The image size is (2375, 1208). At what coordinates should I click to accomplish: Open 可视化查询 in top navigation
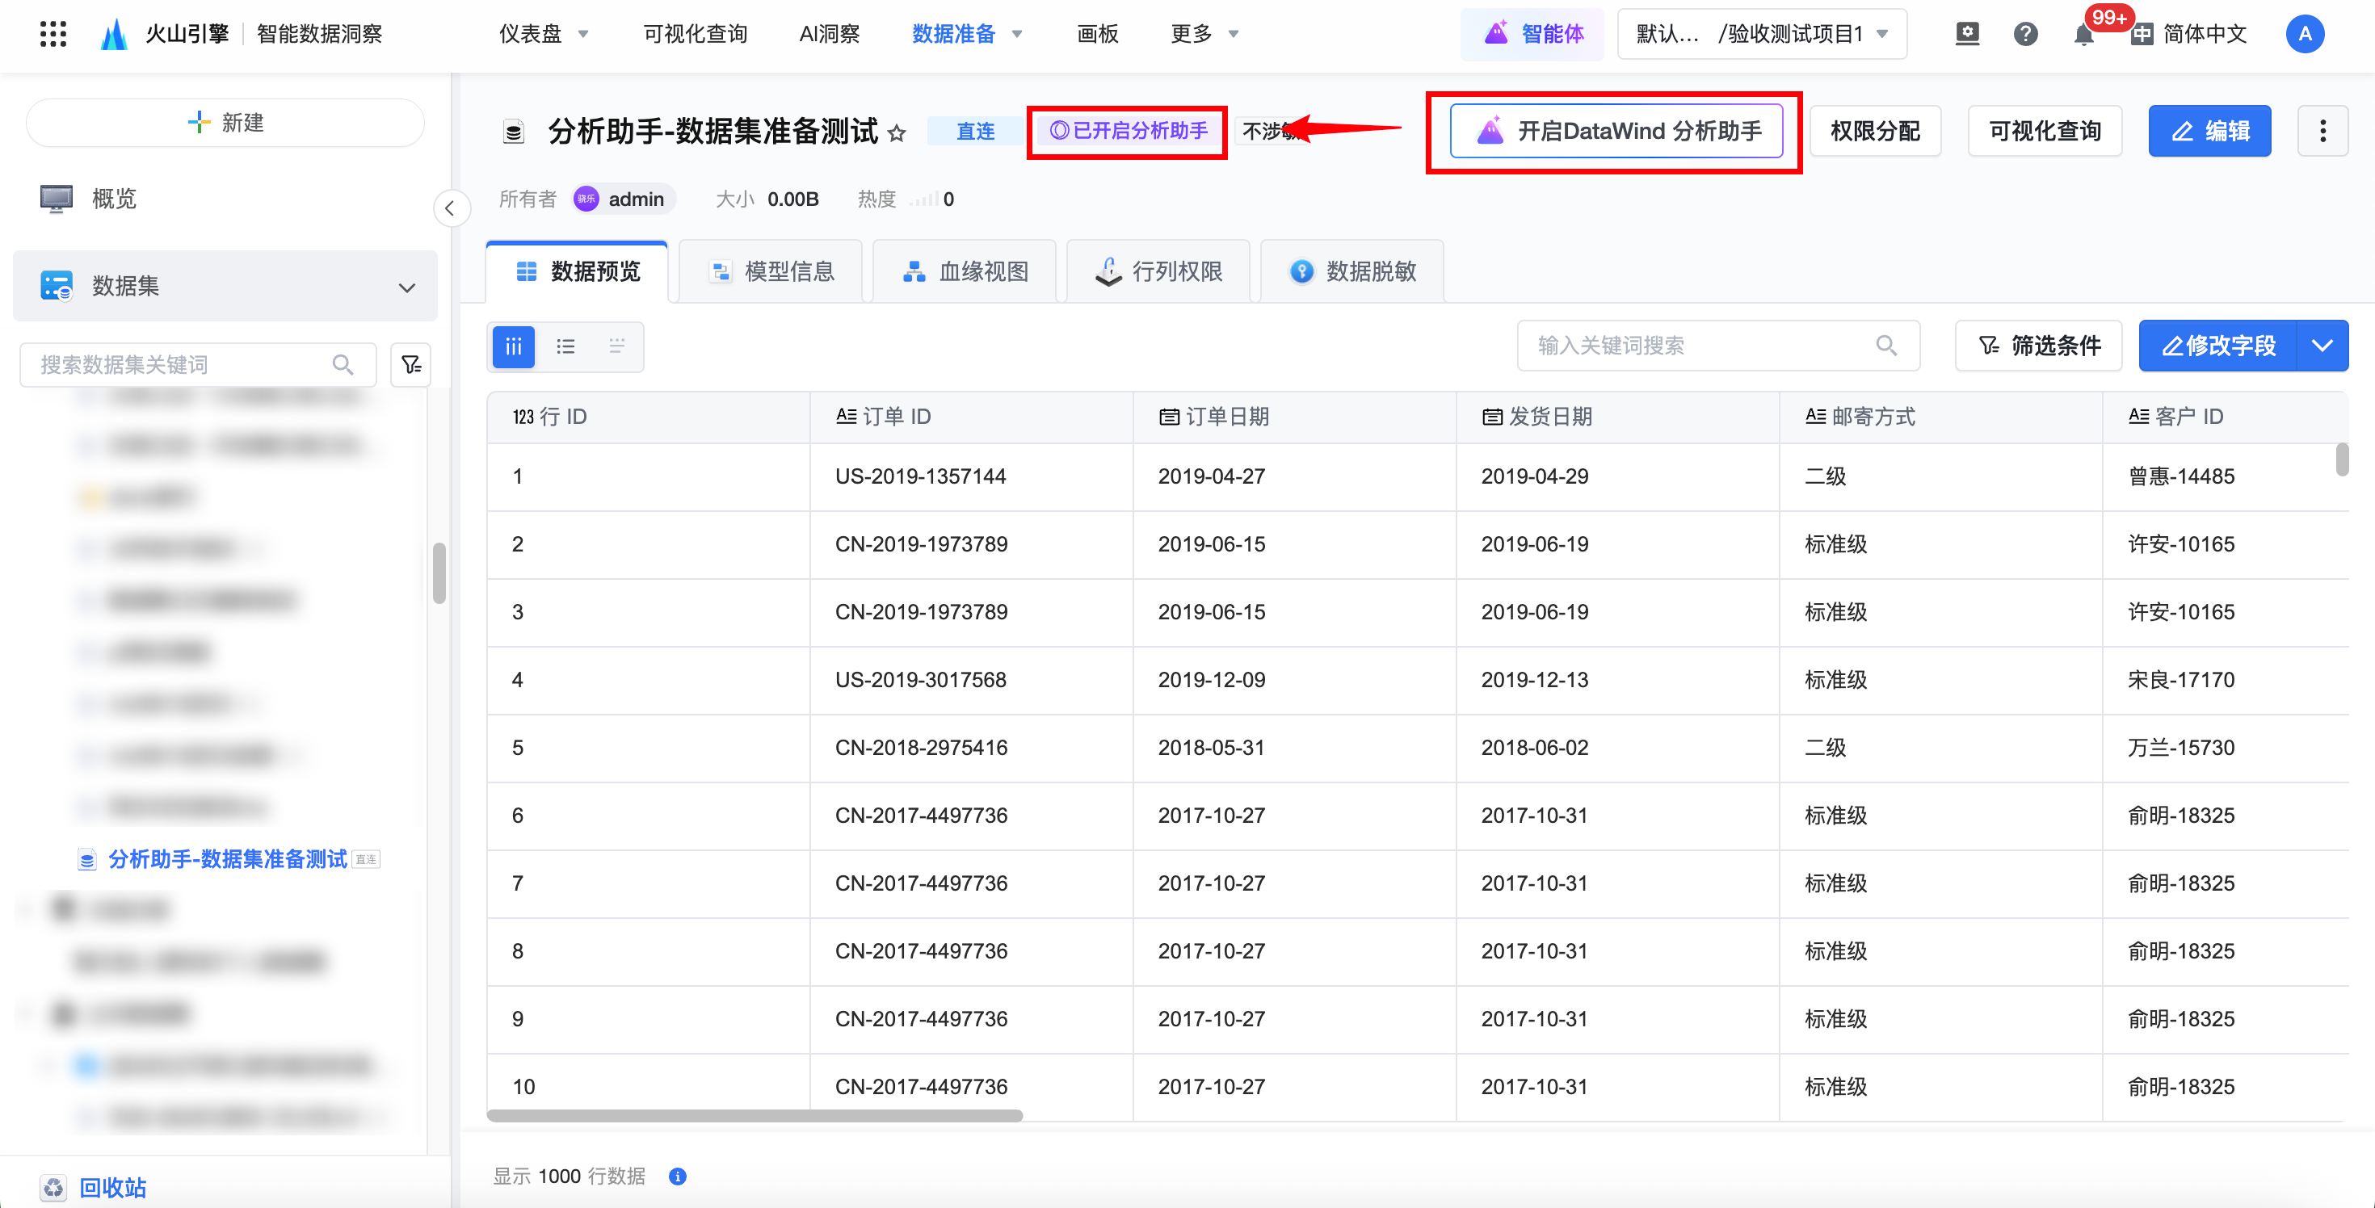pos(696,34)
